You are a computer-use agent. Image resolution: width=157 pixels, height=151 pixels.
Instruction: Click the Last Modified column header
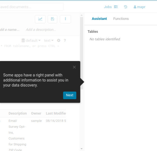click(56, 113)
